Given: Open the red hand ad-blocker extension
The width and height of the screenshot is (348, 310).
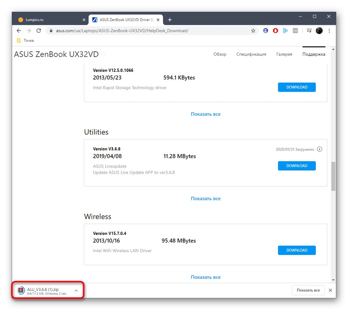Looking at the screenshot, I should [x=275, y=30].
